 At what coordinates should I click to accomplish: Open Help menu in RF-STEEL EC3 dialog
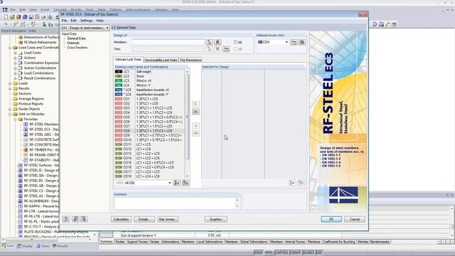tap(100, 21)
